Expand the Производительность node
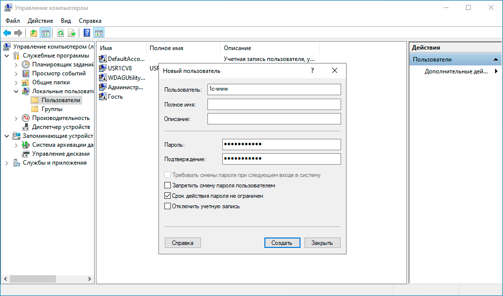 point(16,118)
